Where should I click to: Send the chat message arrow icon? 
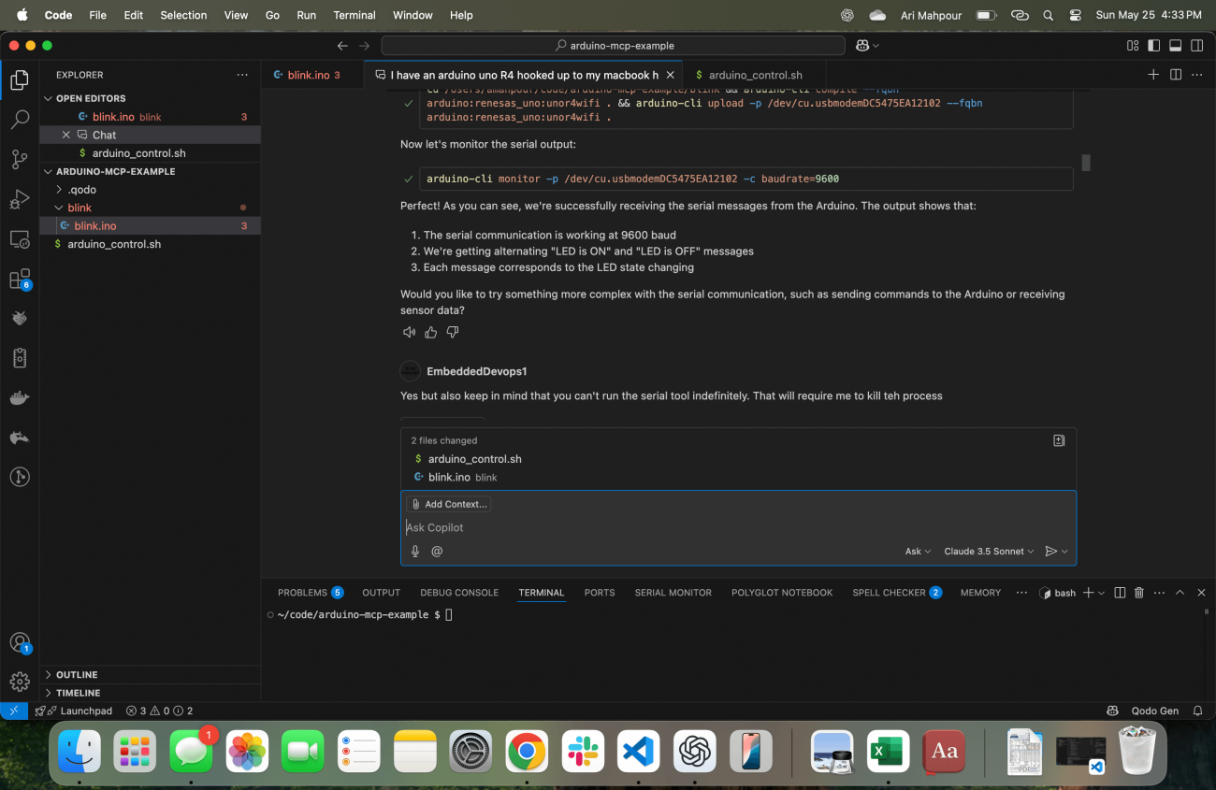[x=1050, y=552]
